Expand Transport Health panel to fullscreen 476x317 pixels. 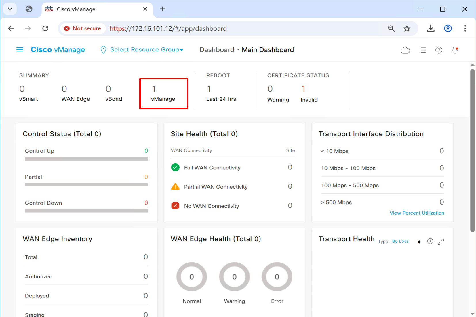tap(441, 242)
